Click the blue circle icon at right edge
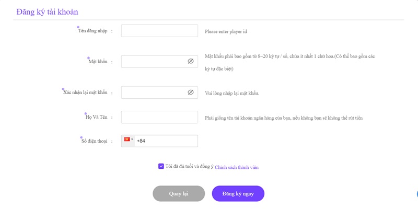The height and width of the screenshot is (209, 418). pos(416,194)
